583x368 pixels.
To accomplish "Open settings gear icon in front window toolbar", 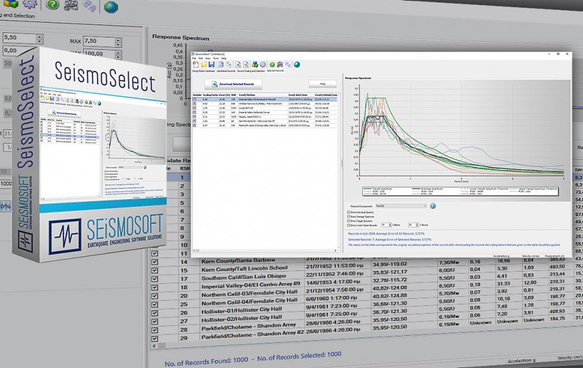I will tap(262, 64).
